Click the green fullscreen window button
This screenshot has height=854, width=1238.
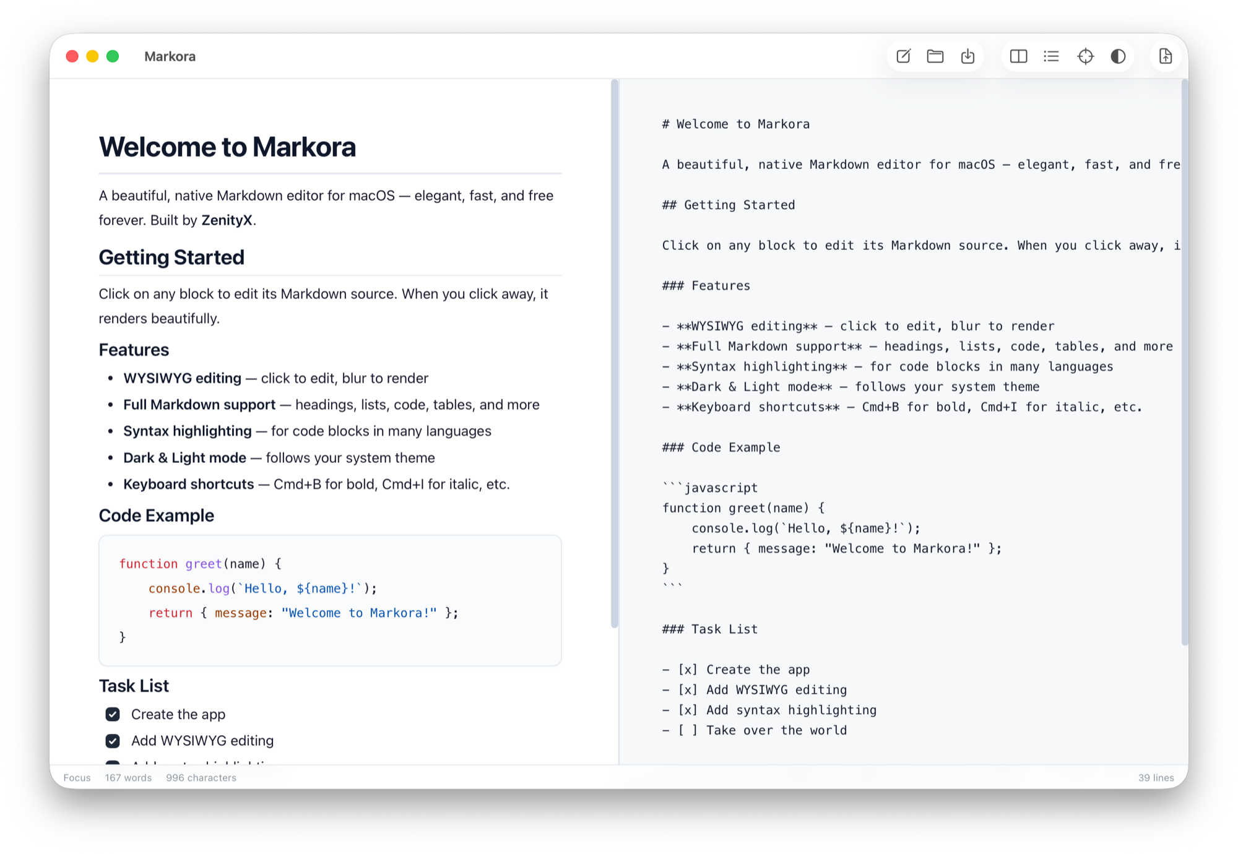[x=113, y=56]
